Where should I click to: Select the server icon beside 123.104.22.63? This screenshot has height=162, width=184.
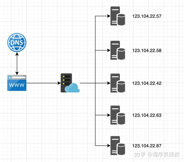click(118, 115)
